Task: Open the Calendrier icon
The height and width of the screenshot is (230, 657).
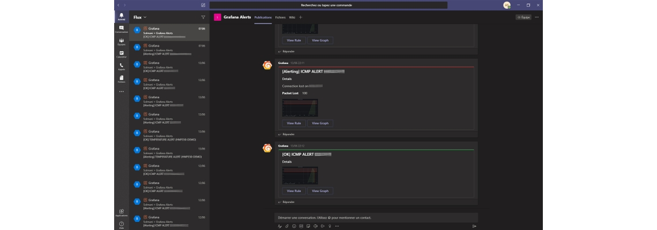Action: 121,54
